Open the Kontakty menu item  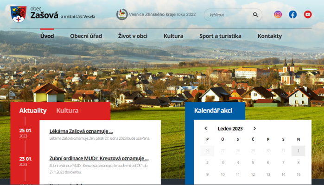pyautogui.click(x=269, y=36)
